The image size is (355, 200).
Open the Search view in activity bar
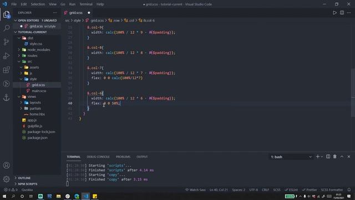point(6,28)
